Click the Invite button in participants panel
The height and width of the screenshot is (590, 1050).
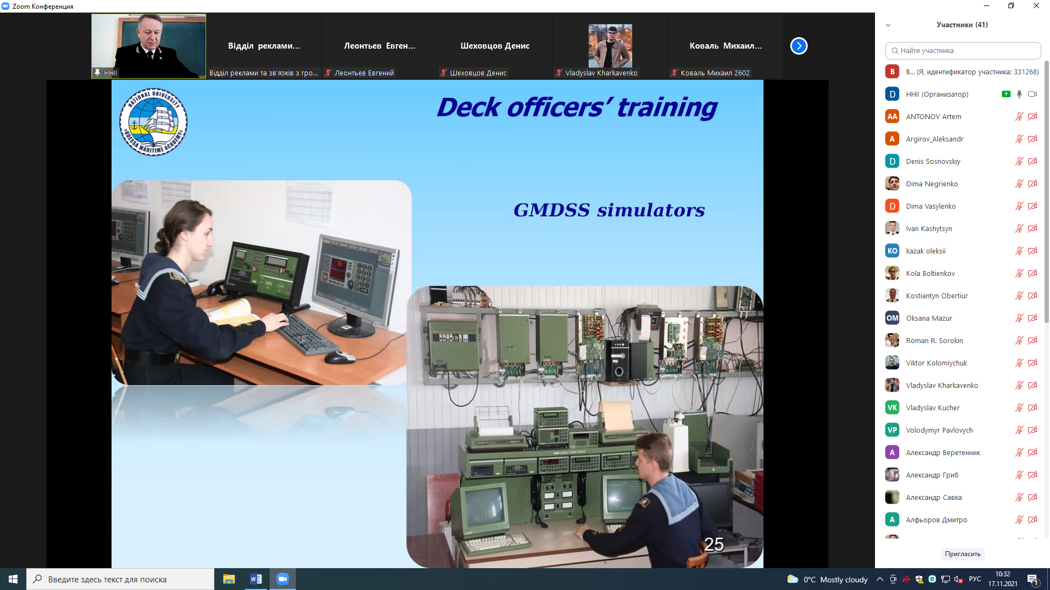point(962,554)
